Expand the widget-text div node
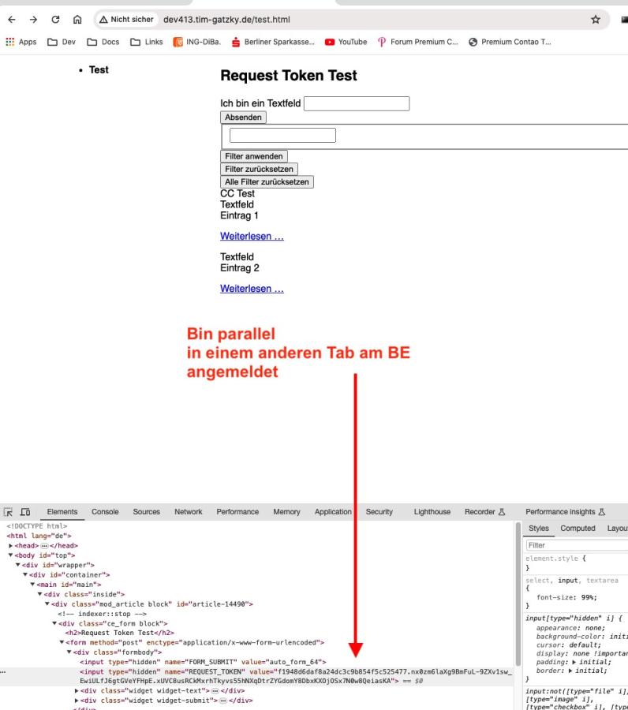The width and height of the screenshot is (628, 710). tap(76, 689)
